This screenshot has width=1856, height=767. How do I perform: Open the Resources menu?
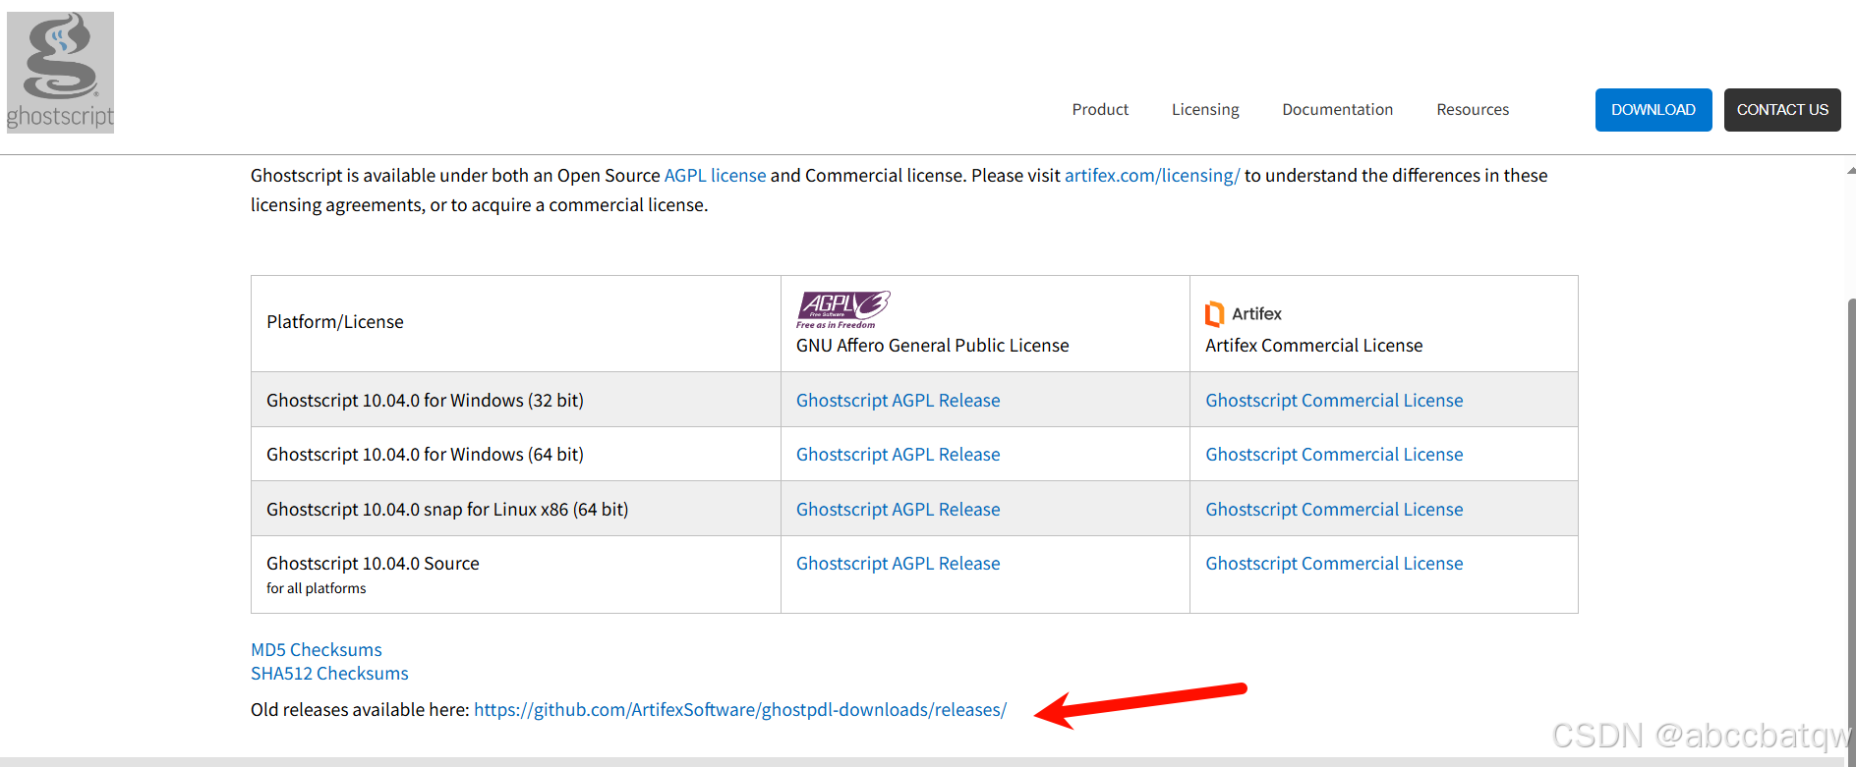tap(1473, 110)
